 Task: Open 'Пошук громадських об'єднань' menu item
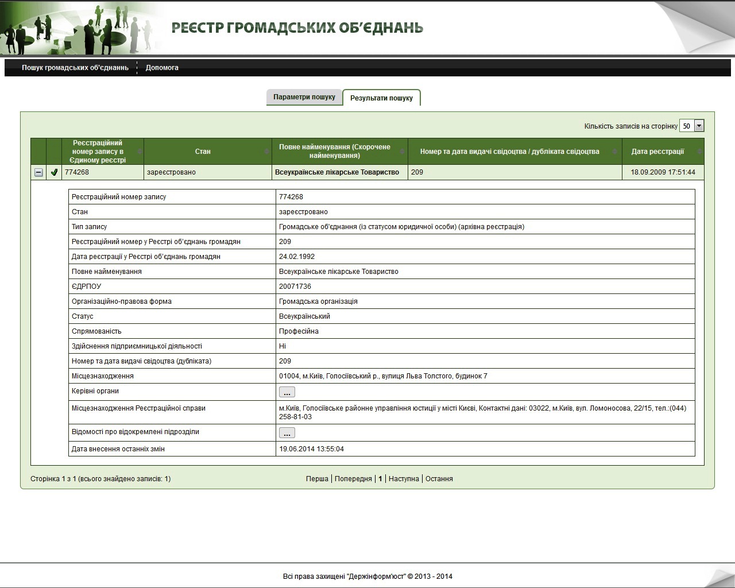coord(75,68)
